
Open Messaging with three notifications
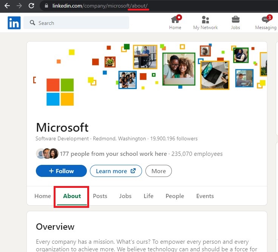pos(266,23)
